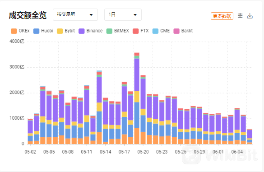
Task: Click the 成交额全览 chart title
Action: click(28, 15)
